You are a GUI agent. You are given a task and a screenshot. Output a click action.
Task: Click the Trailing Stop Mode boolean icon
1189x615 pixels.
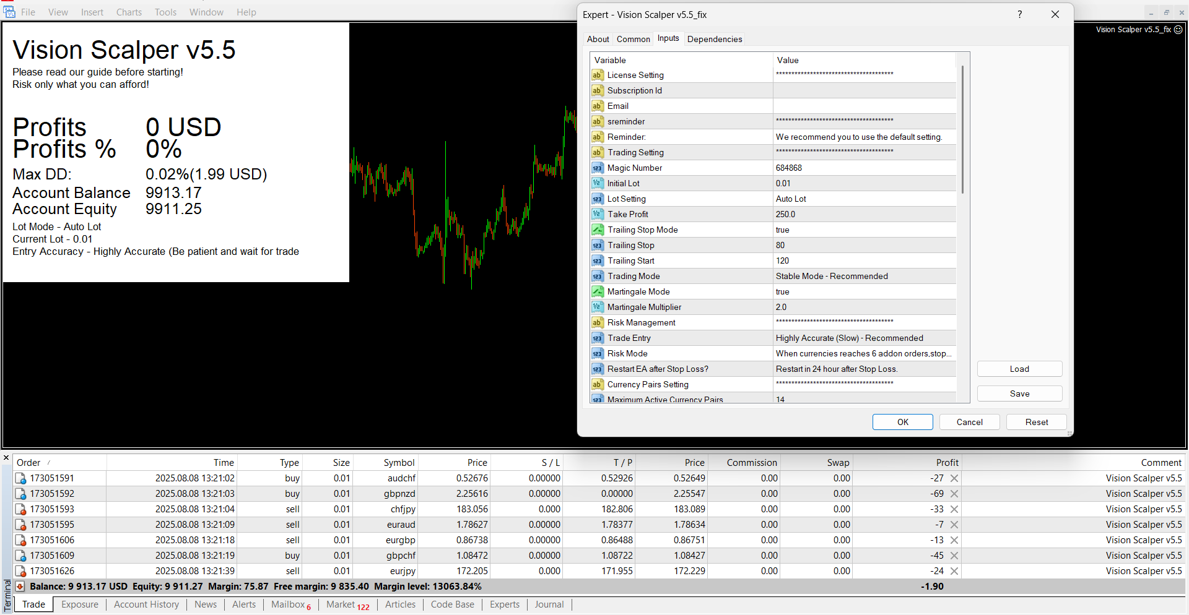[x=598, y=230]
